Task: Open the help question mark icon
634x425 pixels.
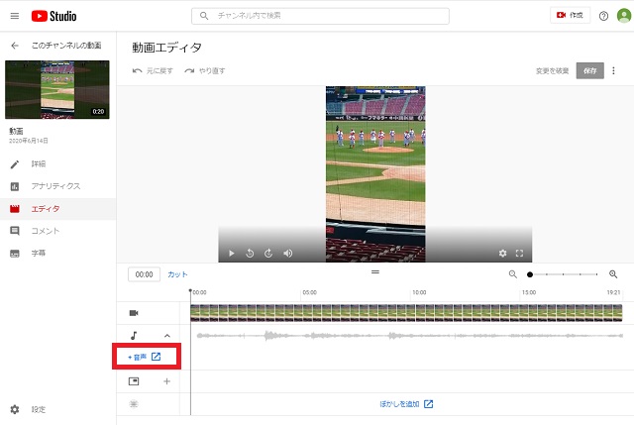Action: pyautogui.click(x=603, y=16)
